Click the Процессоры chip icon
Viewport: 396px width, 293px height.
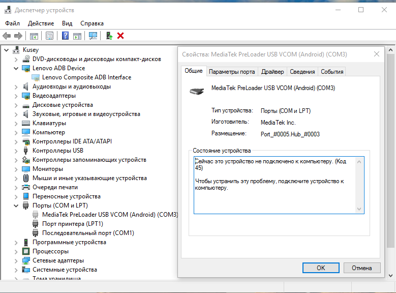(26, 251)
